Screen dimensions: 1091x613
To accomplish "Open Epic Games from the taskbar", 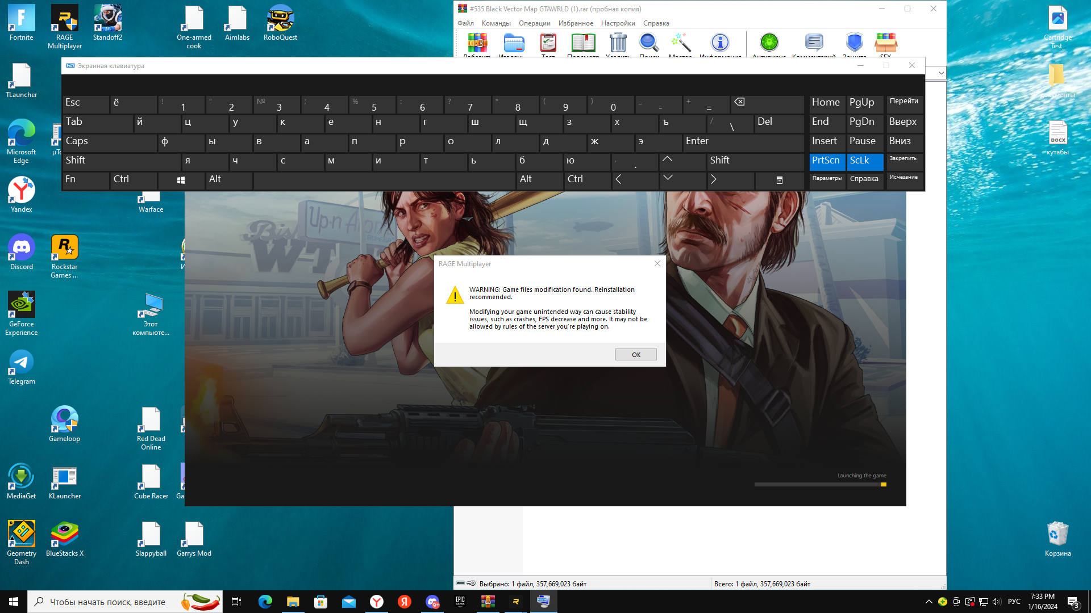I will click(x=460, y=602).
